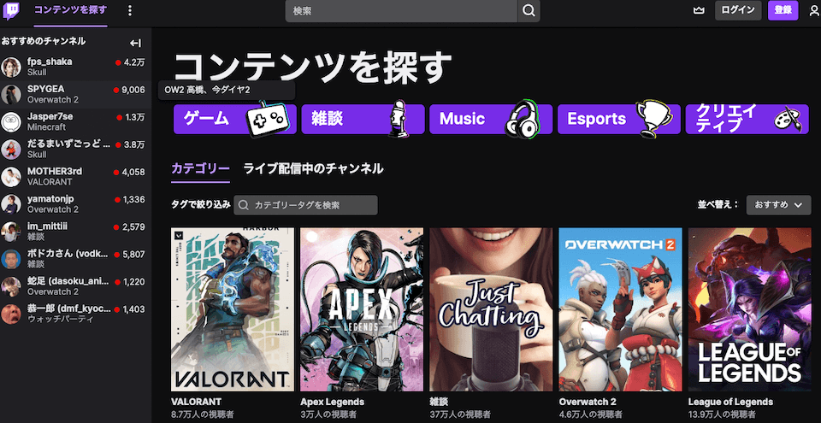Click the 5,807 viewer count for ボドカさん
This screenshot has width=821, height=423.
click(133, 255)
